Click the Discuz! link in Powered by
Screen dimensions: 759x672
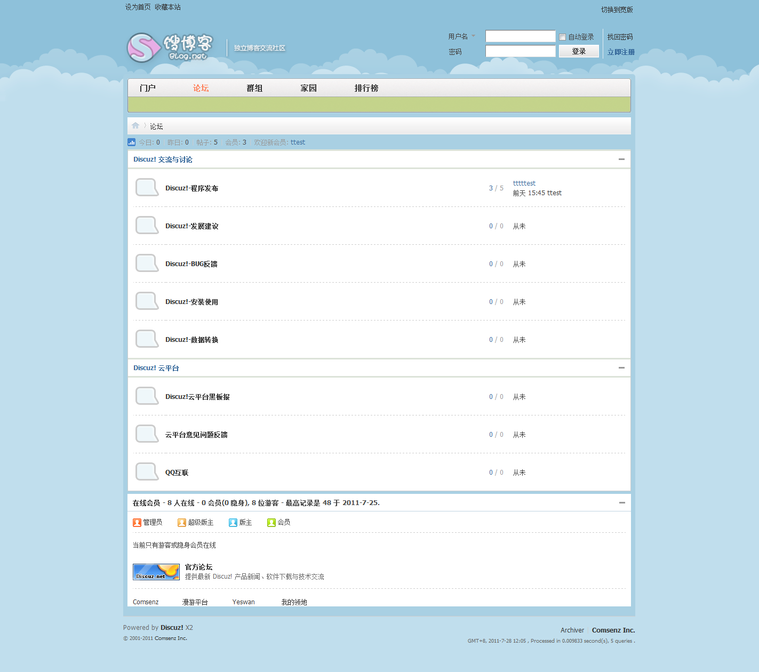coord(172,627)
